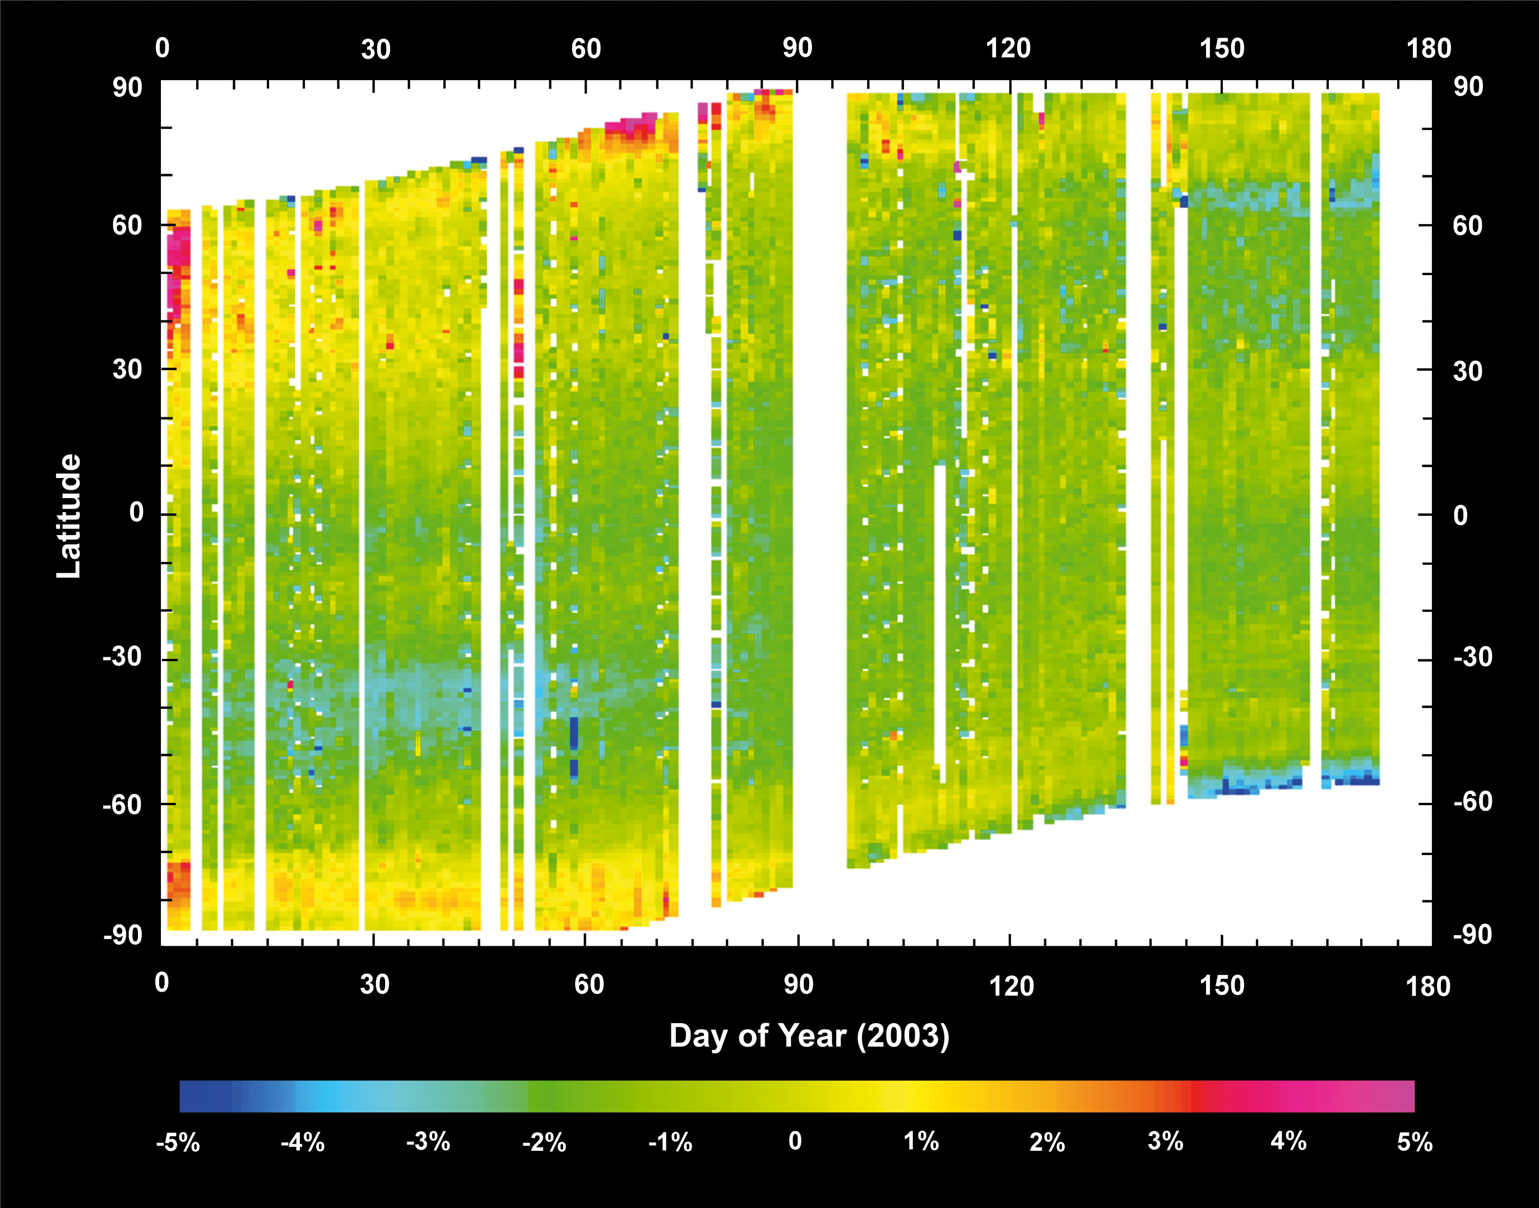Click the left axis latitude label 60
Viewport: 1539px width, 1208px height.
click(127, 226)
